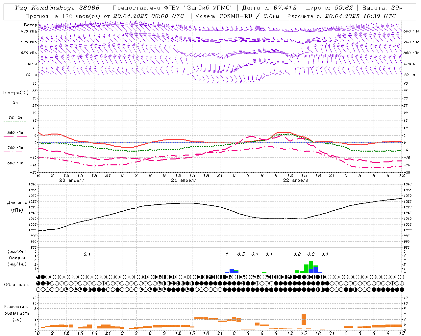421x336 pixels.
Task: Click the Облачность cloud cover label
Action: pyautogui.click(x=17, y=284)
